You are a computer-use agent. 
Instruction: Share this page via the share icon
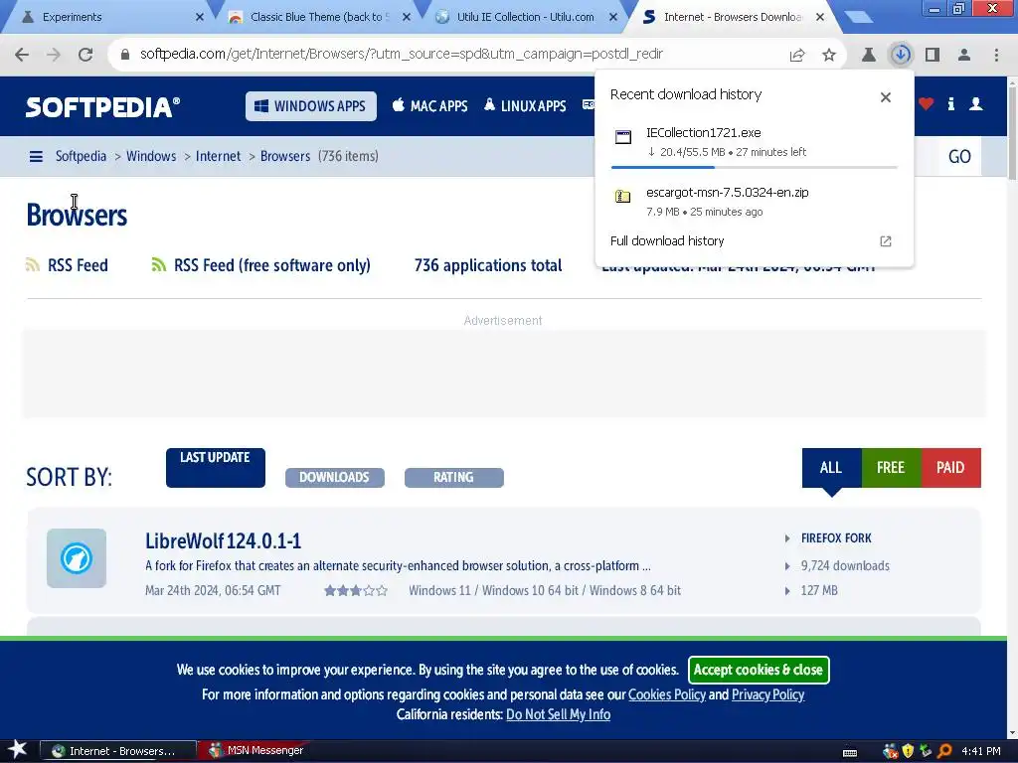(x=797, y=56)
